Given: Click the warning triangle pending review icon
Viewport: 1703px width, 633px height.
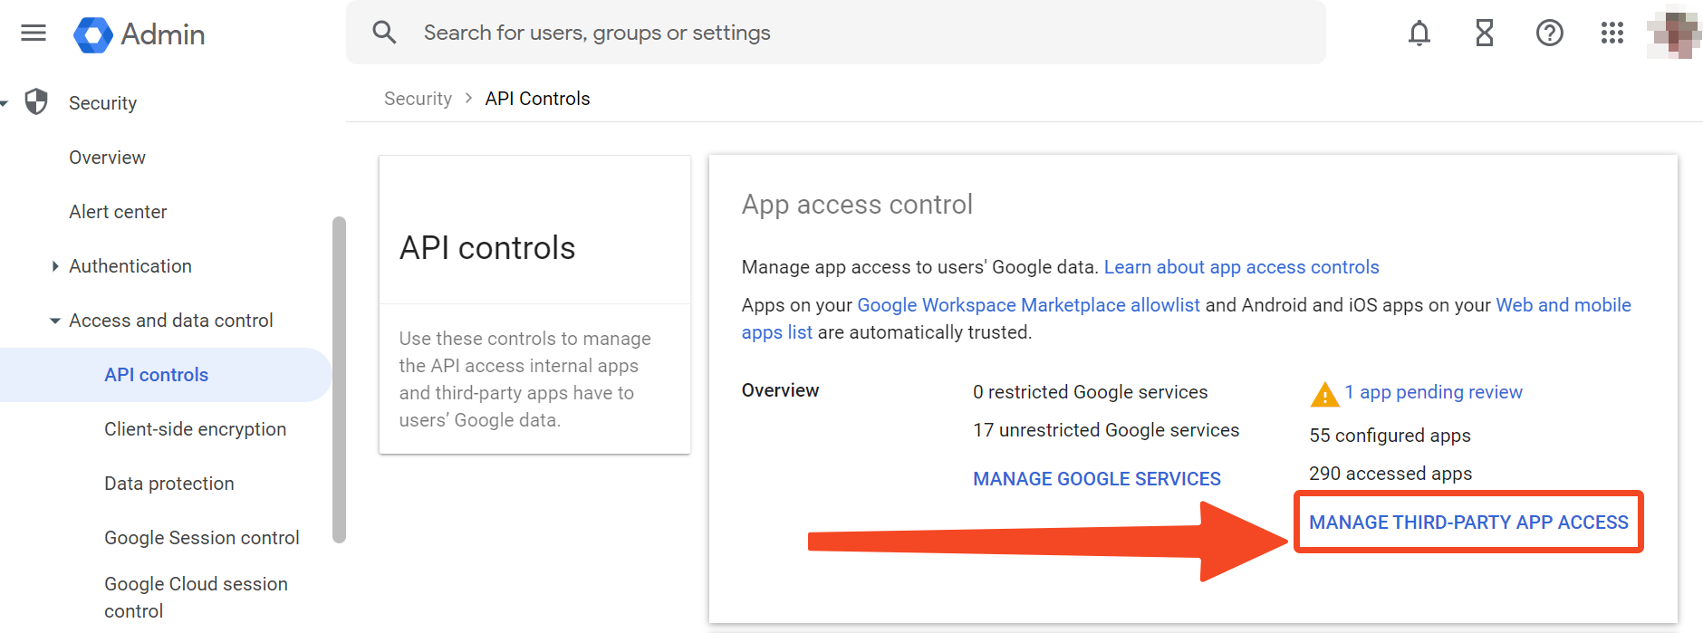Looking at the screenshot, I should coord(1324,395).
